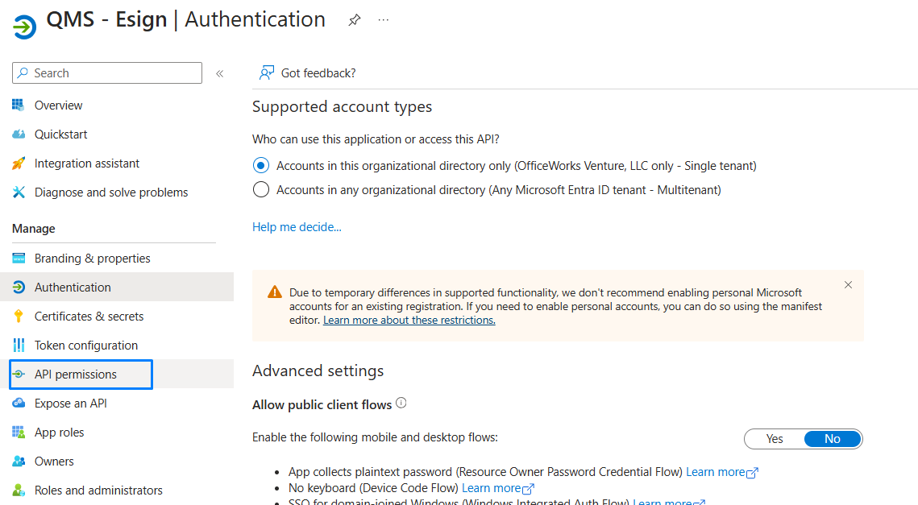Viewport: 918px width, 505px height.
Task: Click the App roles grid icon
Action: pyautogui.click(x=19, y=433)
